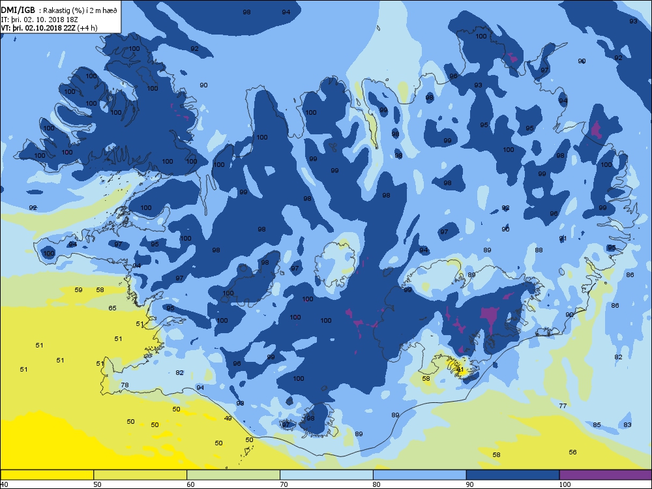Click the bright yellow 40–50 legend swatch
The height and width of the screenshot is (489, 652).
pyautogui.click(x=47, y=475)
